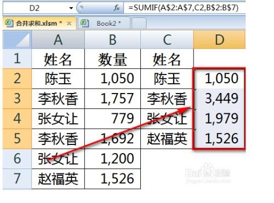Click the Excel icon on Book2 tab
Image resolution: width=274 pixels, height=203 pixels.
tap(84, 24)
